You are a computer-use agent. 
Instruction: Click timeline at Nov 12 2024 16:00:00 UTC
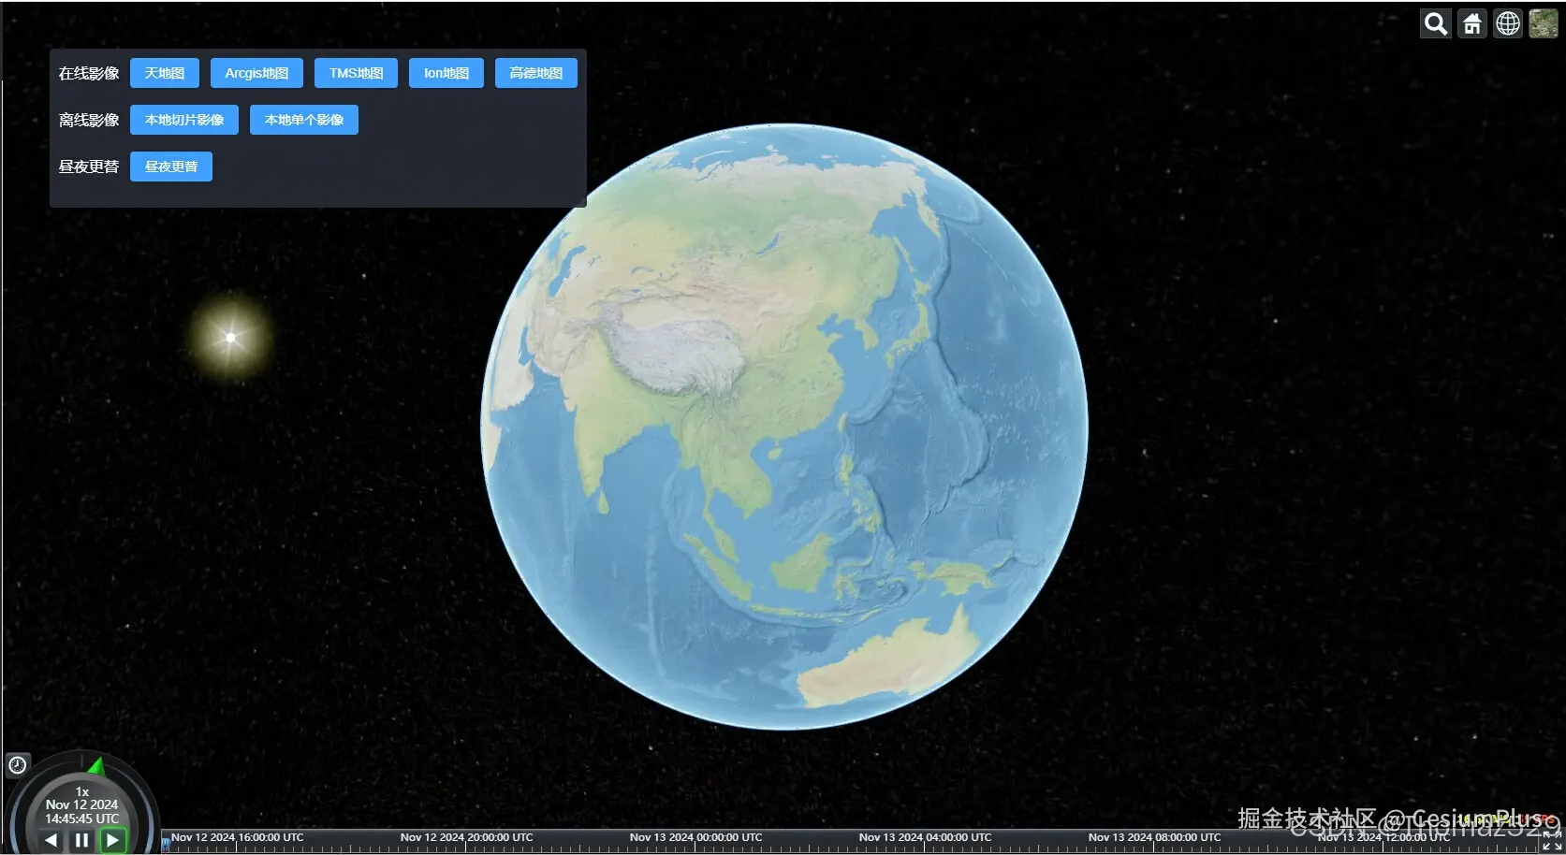coord(237,837)
